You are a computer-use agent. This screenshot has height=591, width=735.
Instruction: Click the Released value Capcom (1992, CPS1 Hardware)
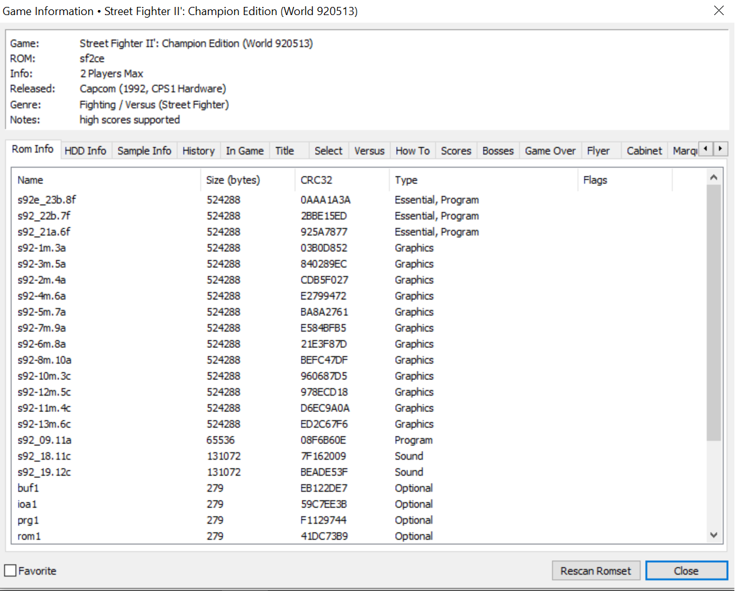tap(153, 89)
